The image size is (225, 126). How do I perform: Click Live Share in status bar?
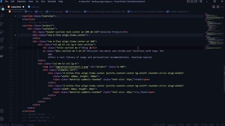pos(17,125)
